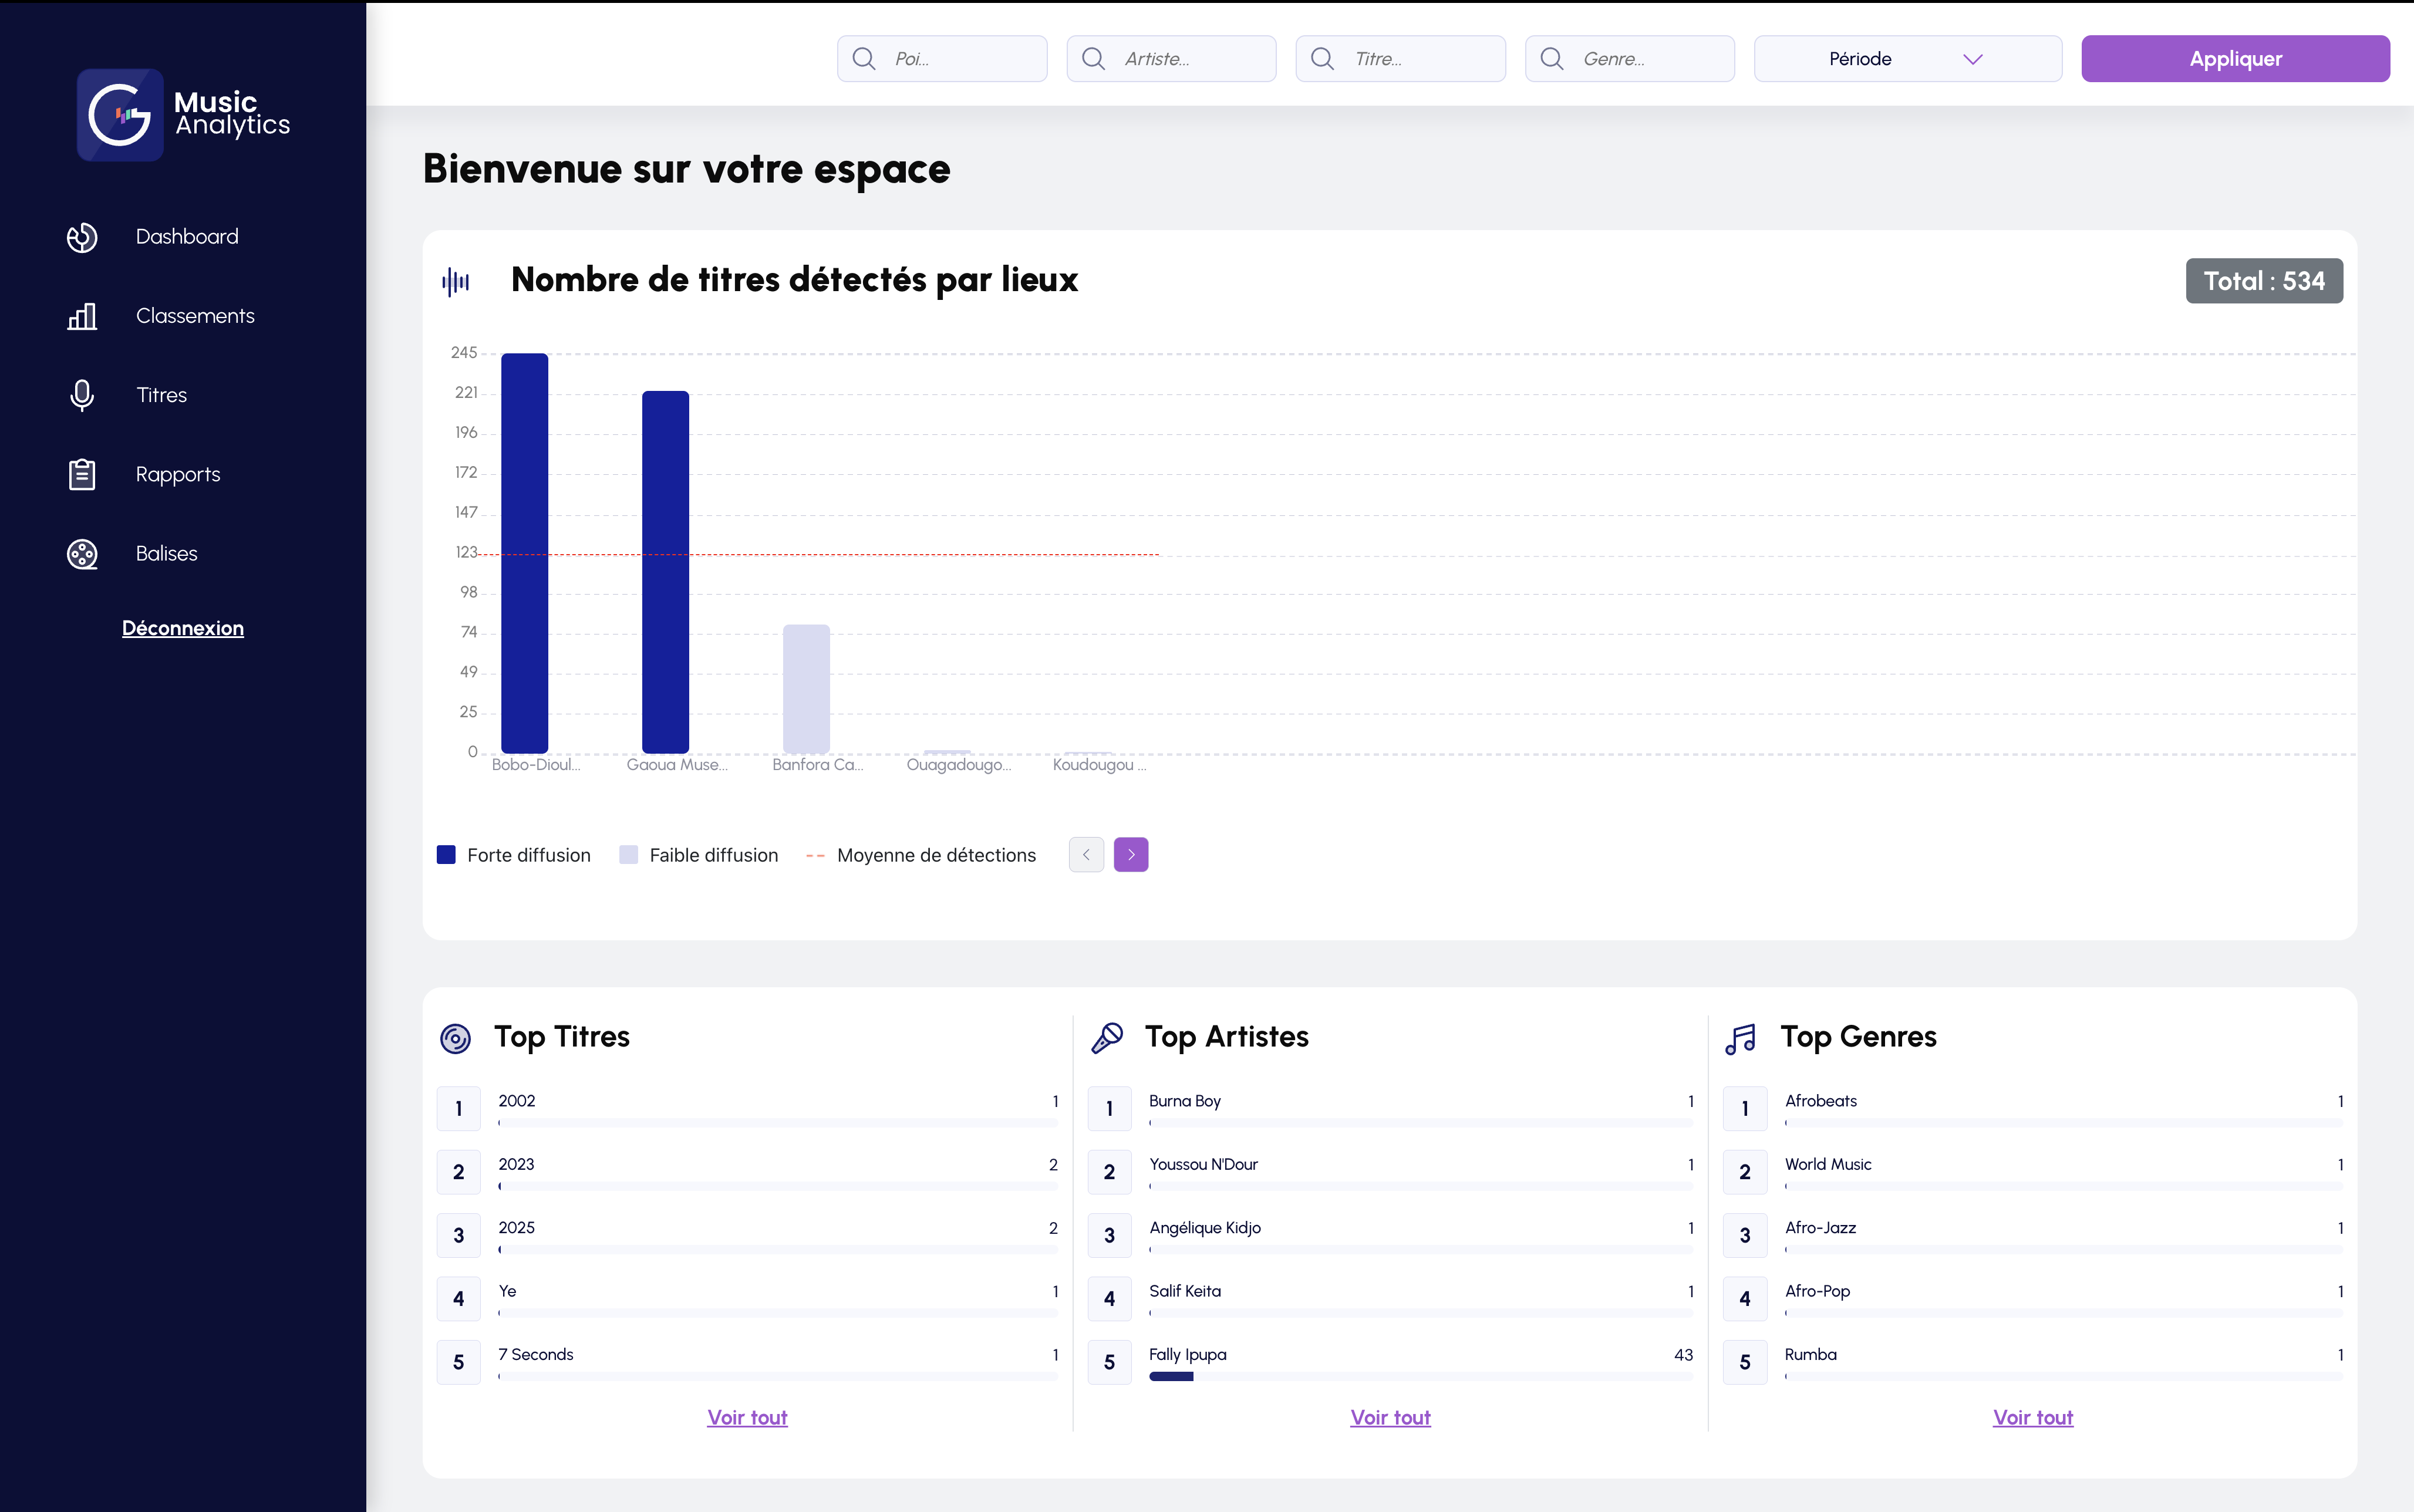Click the Rapports clipboard icon
2414x1512 pixels.
pos(82,474)
